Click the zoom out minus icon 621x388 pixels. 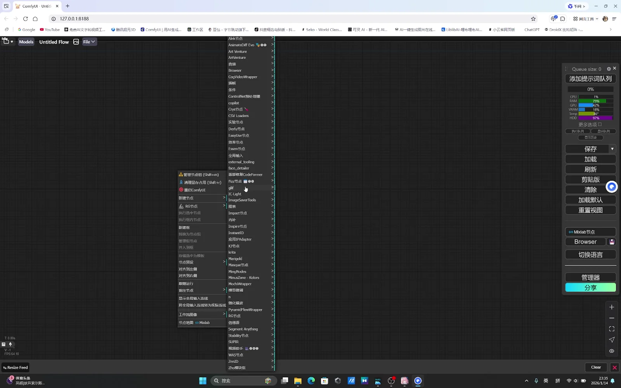(x=612, y=318)
